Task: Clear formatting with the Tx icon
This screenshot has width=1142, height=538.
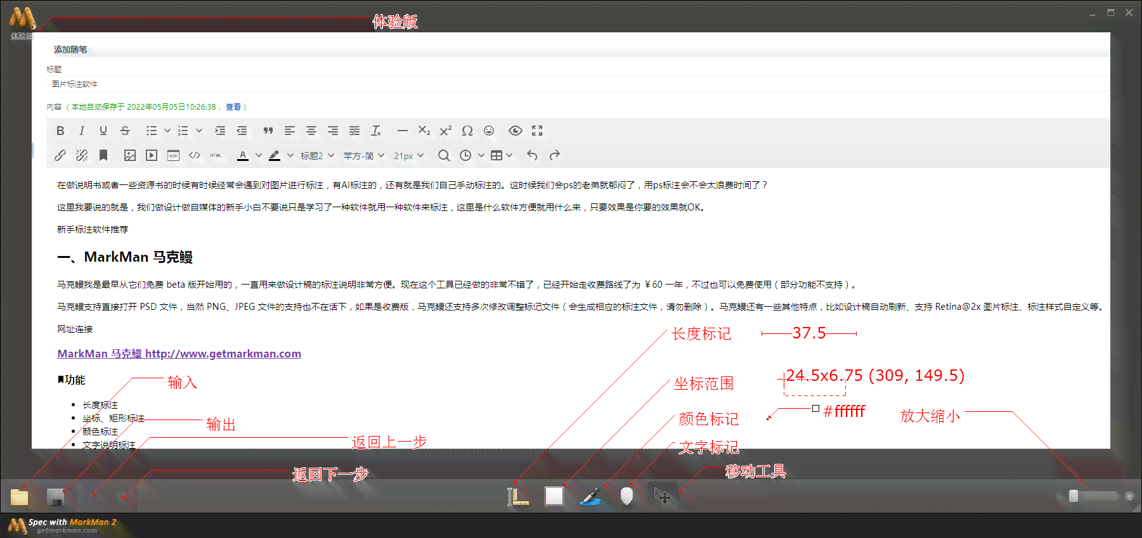Action: point(376,131)
